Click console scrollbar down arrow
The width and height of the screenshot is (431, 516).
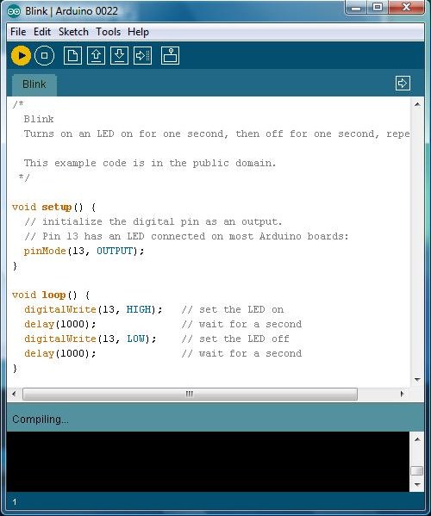pyautogui.click(x=417, y=484)
